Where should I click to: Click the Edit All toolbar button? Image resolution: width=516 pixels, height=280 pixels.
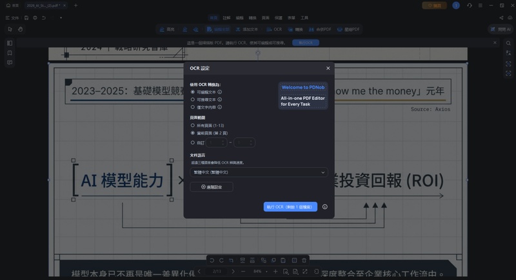click(218, 29)
